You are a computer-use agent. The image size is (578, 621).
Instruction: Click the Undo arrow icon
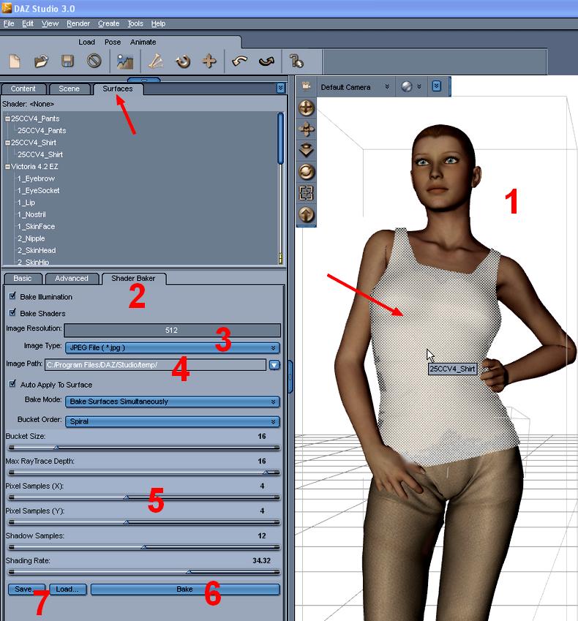[240, 61]
